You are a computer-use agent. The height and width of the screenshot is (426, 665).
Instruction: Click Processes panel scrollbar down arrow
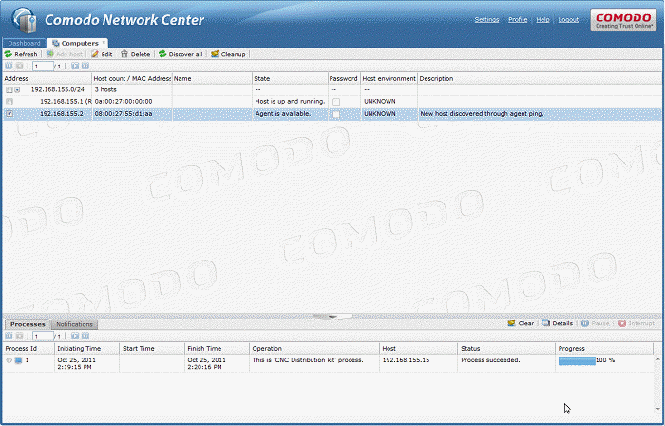(657, 408)
